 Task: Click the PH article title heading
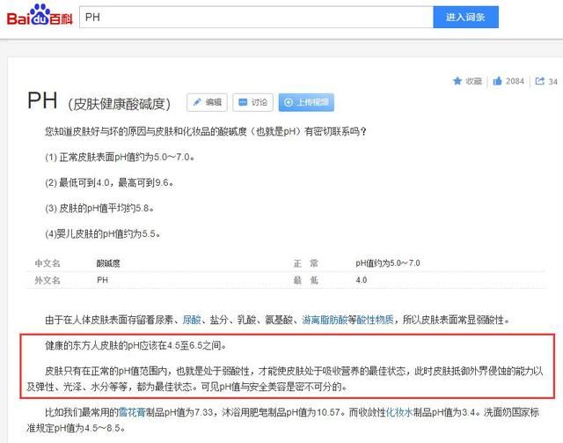tap(42, 100)
